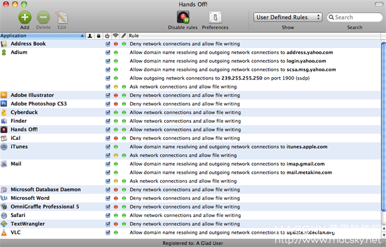Select the Cyberduck Allow network rule text
Screen dimensions: 386x247
click(185, 112)
